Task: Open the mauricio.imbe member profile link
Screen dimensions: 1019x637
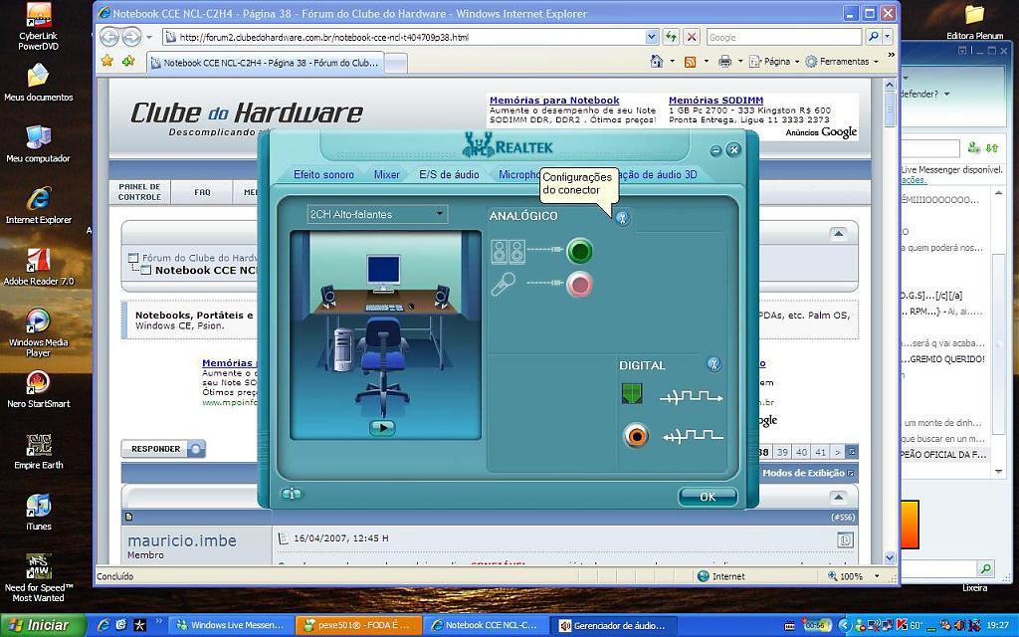Action: click(x=182, y=540)
